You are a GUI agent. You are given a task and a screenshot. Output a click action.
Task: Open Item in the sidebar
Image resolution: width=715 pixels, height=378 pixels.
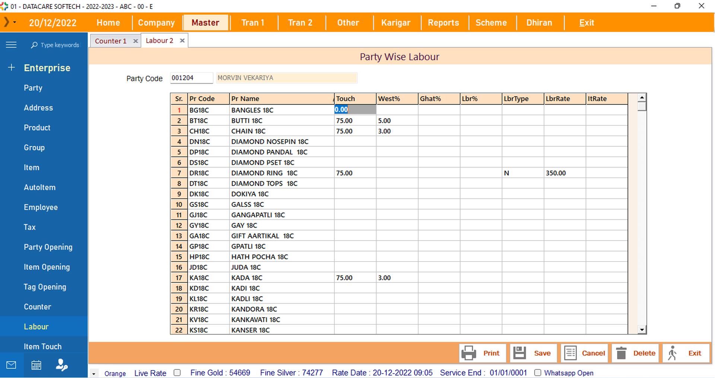[31, 167]
